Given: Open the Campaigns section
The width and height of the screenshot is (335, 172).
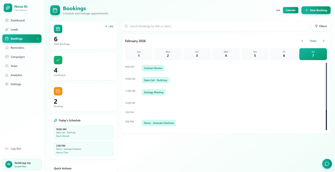Looking at the screenshot, I should click(18, 57).
